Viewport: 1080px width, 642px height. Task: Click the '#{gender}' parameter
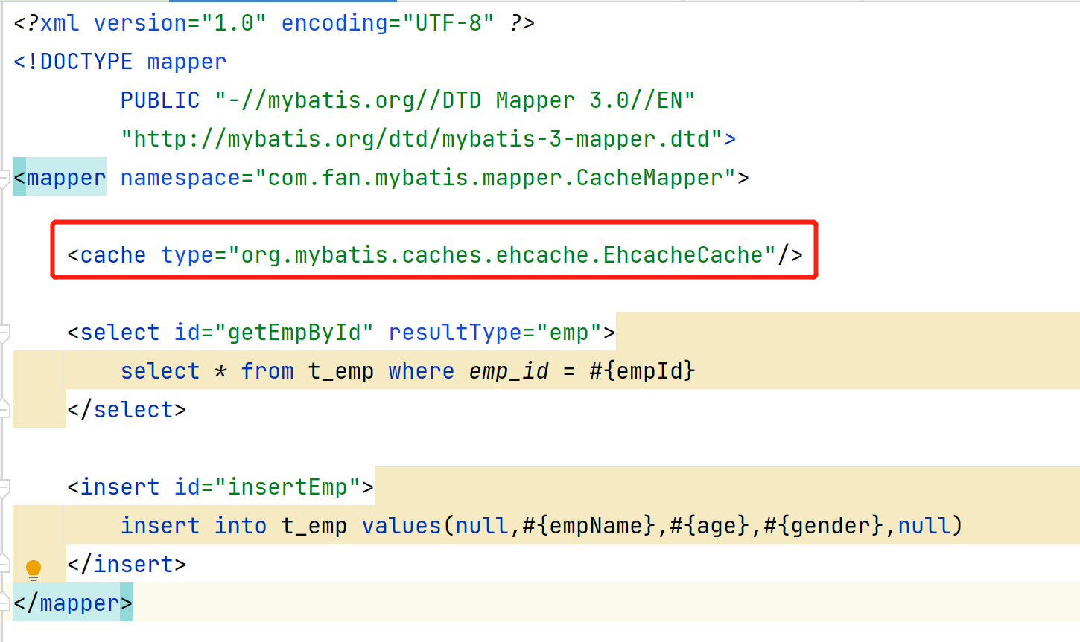[x=824, y=526]
